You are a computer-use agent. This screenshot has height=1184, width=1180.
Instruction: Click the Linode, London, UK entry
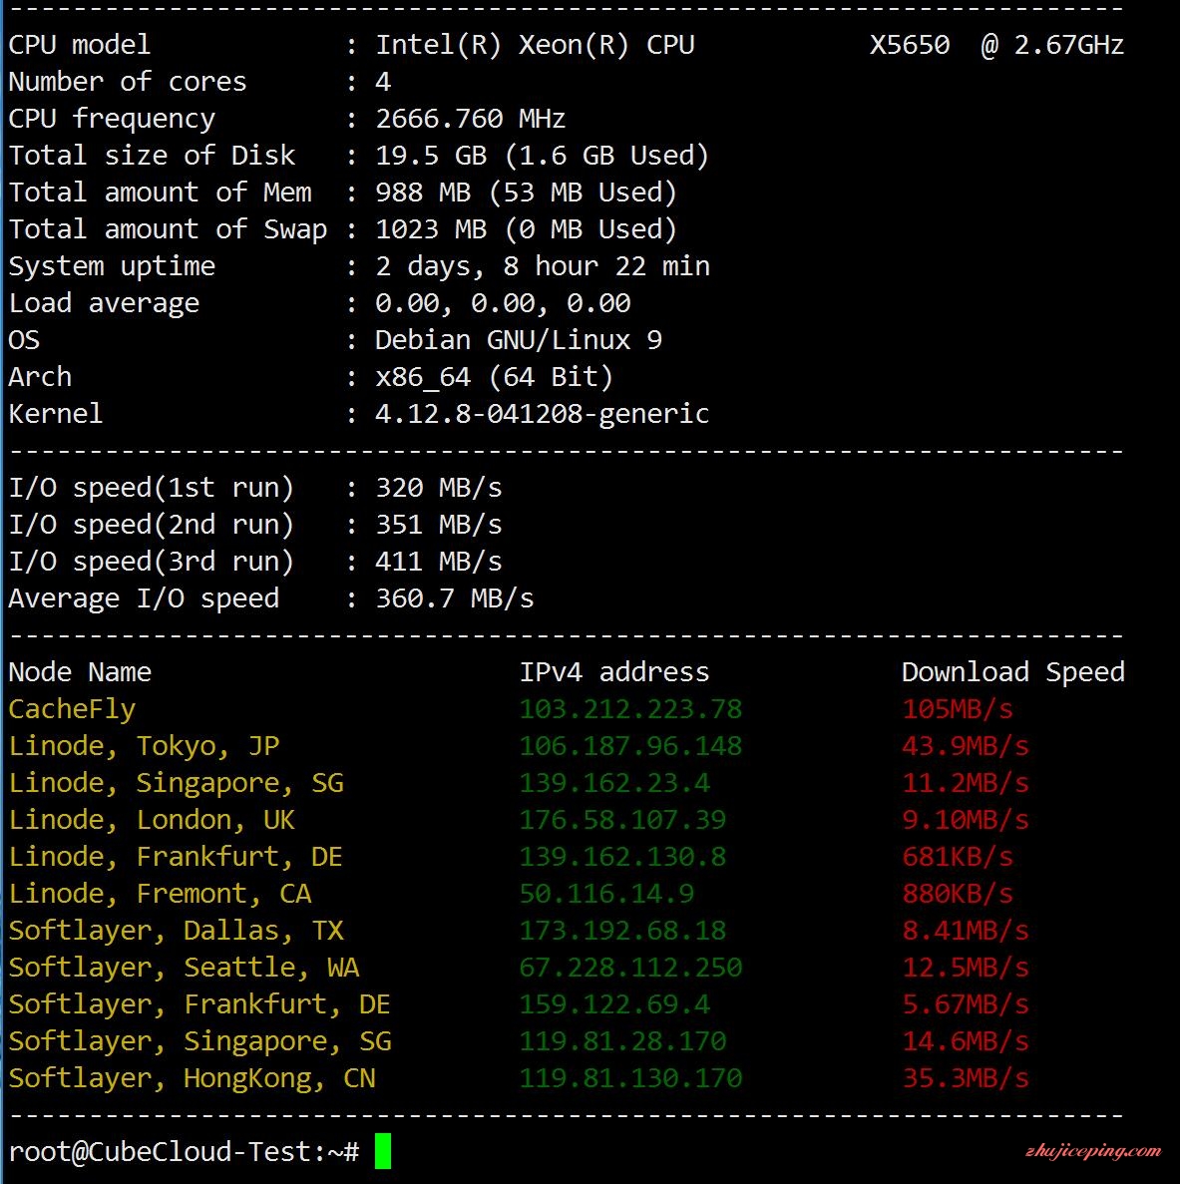click(x=151, y=820)
